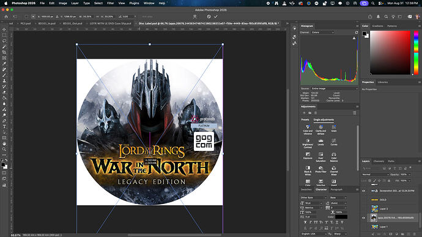Image resolution: width=422 pixels, height=237 pixels.
Task: Click the hue slider in Color panel
Action: 416,53
